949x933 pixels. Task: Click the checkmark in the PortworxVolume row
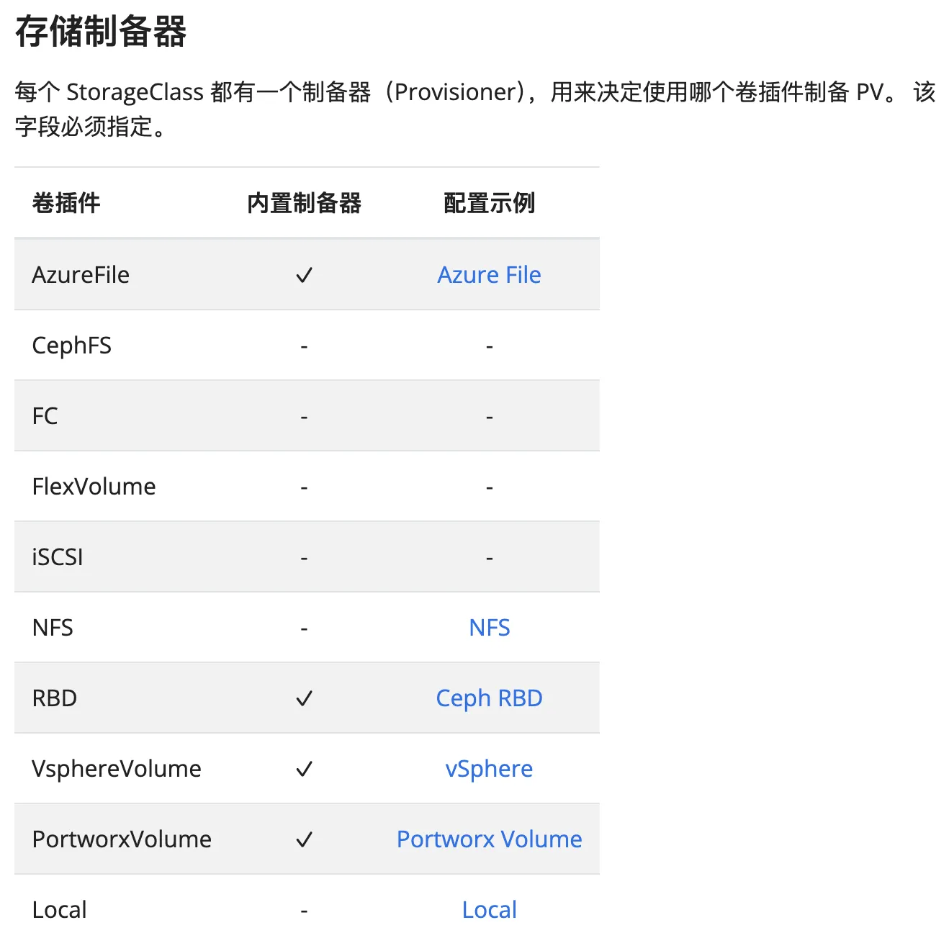click(x=304, y=839)
